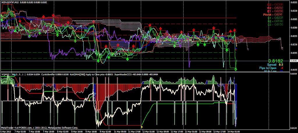Screen dimensions: 298x133
Task: Click the MetaTrader 4 at FOREX.com copyright text
Action: [x=39, y=127]
